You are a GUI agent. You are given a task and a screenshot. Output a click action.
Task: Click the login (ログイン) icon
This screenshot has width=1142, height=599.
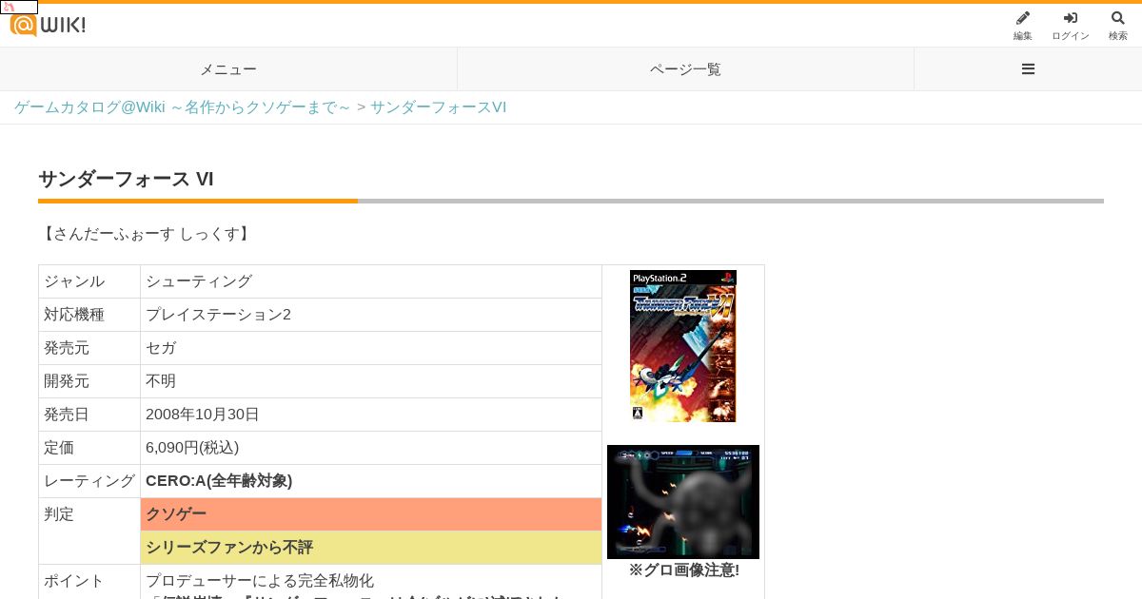coord(1071,26)
